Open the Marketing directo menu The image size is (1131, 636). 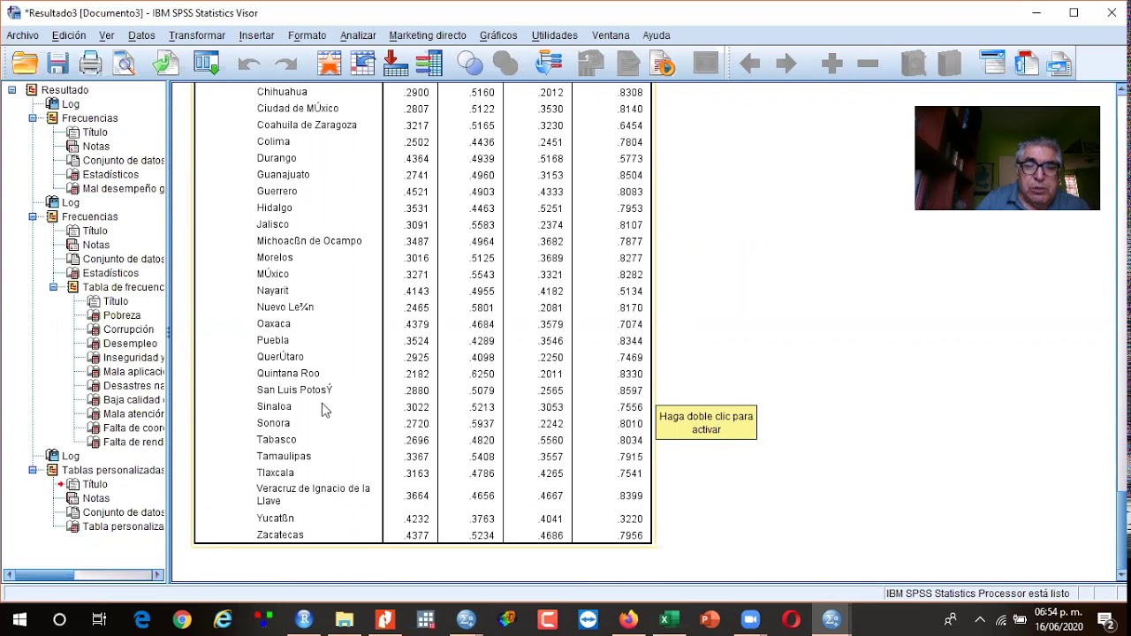[428, 35]
